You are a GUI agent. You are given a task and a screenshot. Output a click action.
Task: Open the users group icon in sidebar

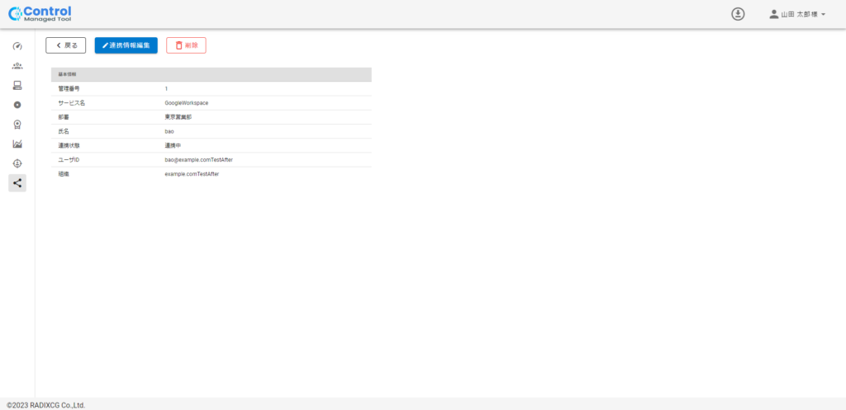coord(17,66)
